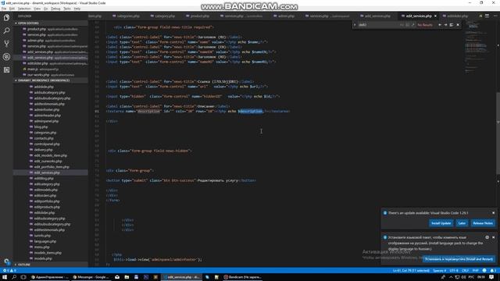Viewport: 500px width, 281px height.
Task: Go to previous match in find widget
Action: (x=440, y=25)
